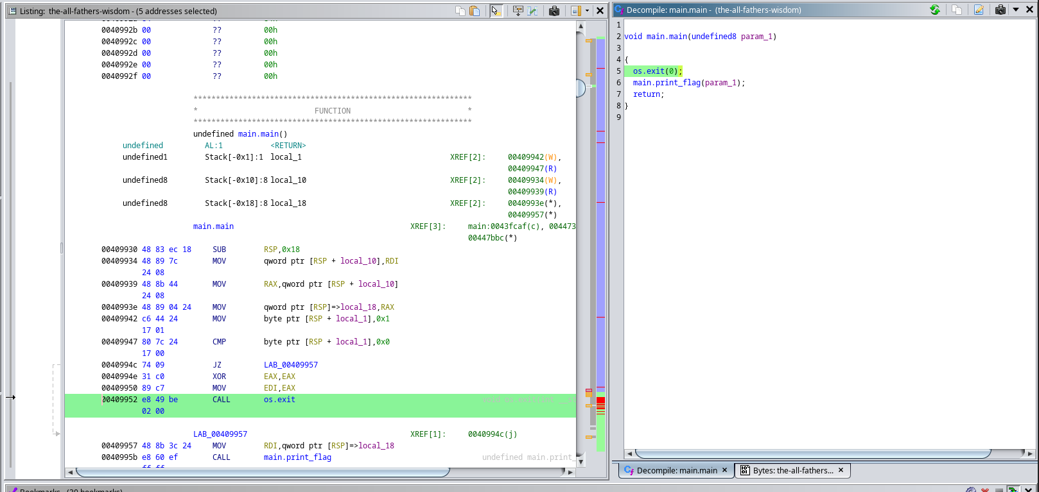The height and width of the screenshot is (492, 1039).
Task: Click the Listing panel icon in its title bar
Action: 12,11
